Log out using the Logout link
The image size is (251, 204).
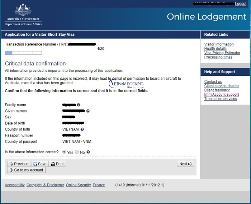pos(241,4)
